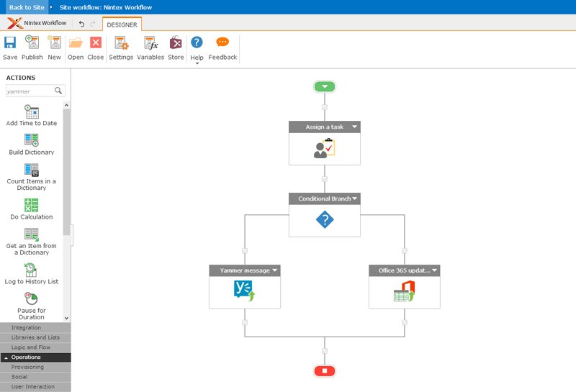Click the panel collapse handle beside the actions
576x392 pixels.
click(x=71, y=235)
